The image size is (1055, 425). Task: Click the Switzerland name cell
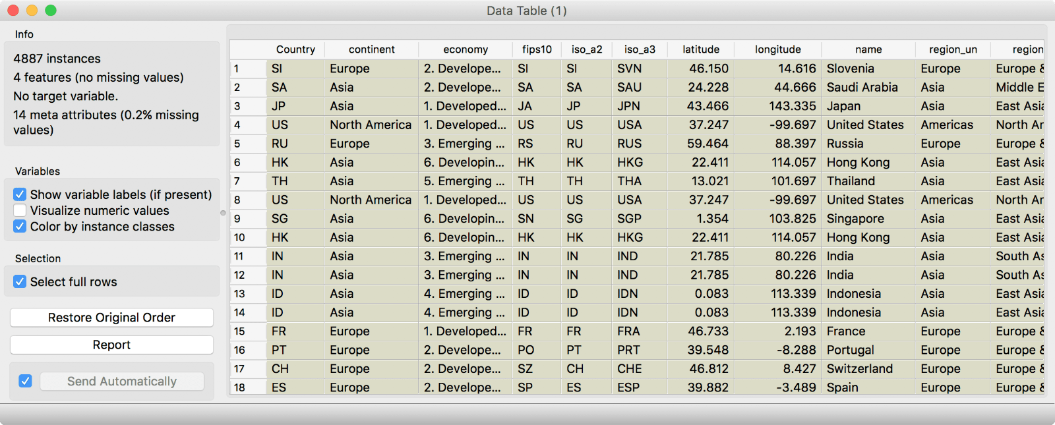[x=868, y=369]
